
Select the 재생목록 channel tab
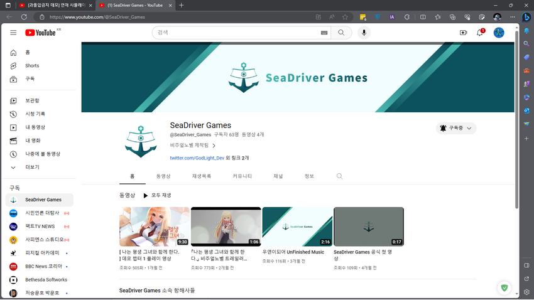click(202, 176)
